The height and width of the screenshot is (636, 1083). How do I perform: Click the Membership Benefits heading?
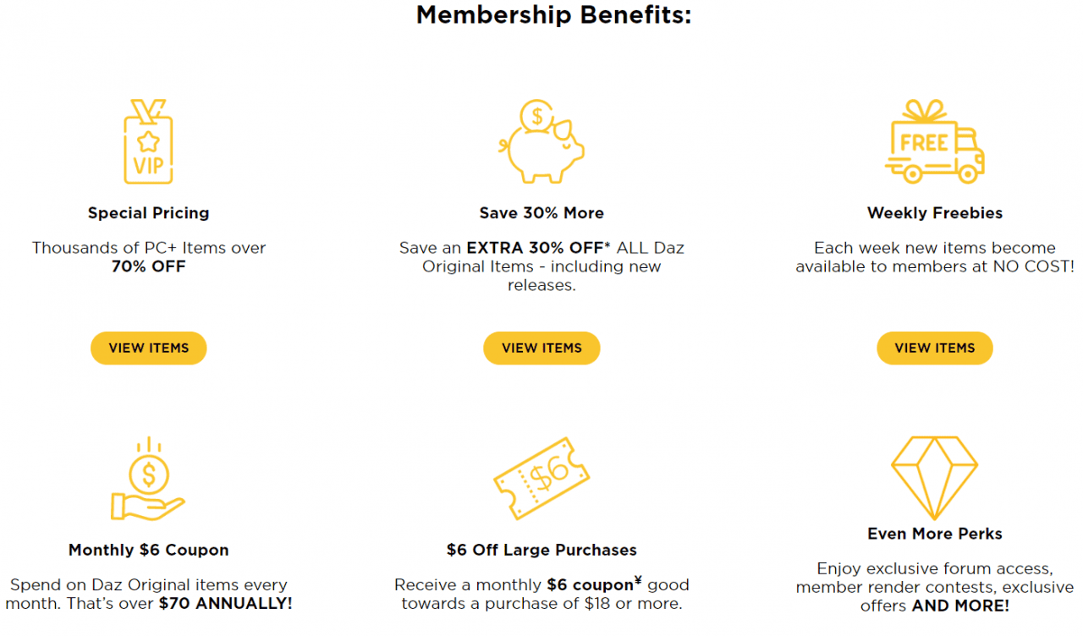553,15
